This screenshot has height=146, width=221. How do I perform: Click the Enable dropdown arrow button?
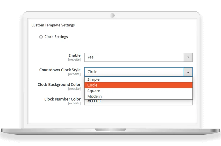click(188, 57)
